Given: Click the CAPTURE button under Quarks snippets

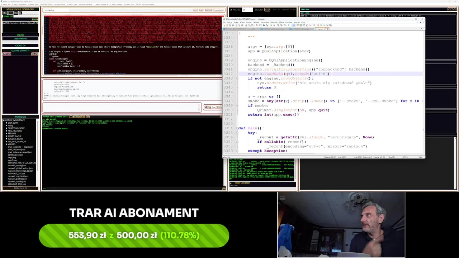Looking at the screenshot, I should point(7,54).
